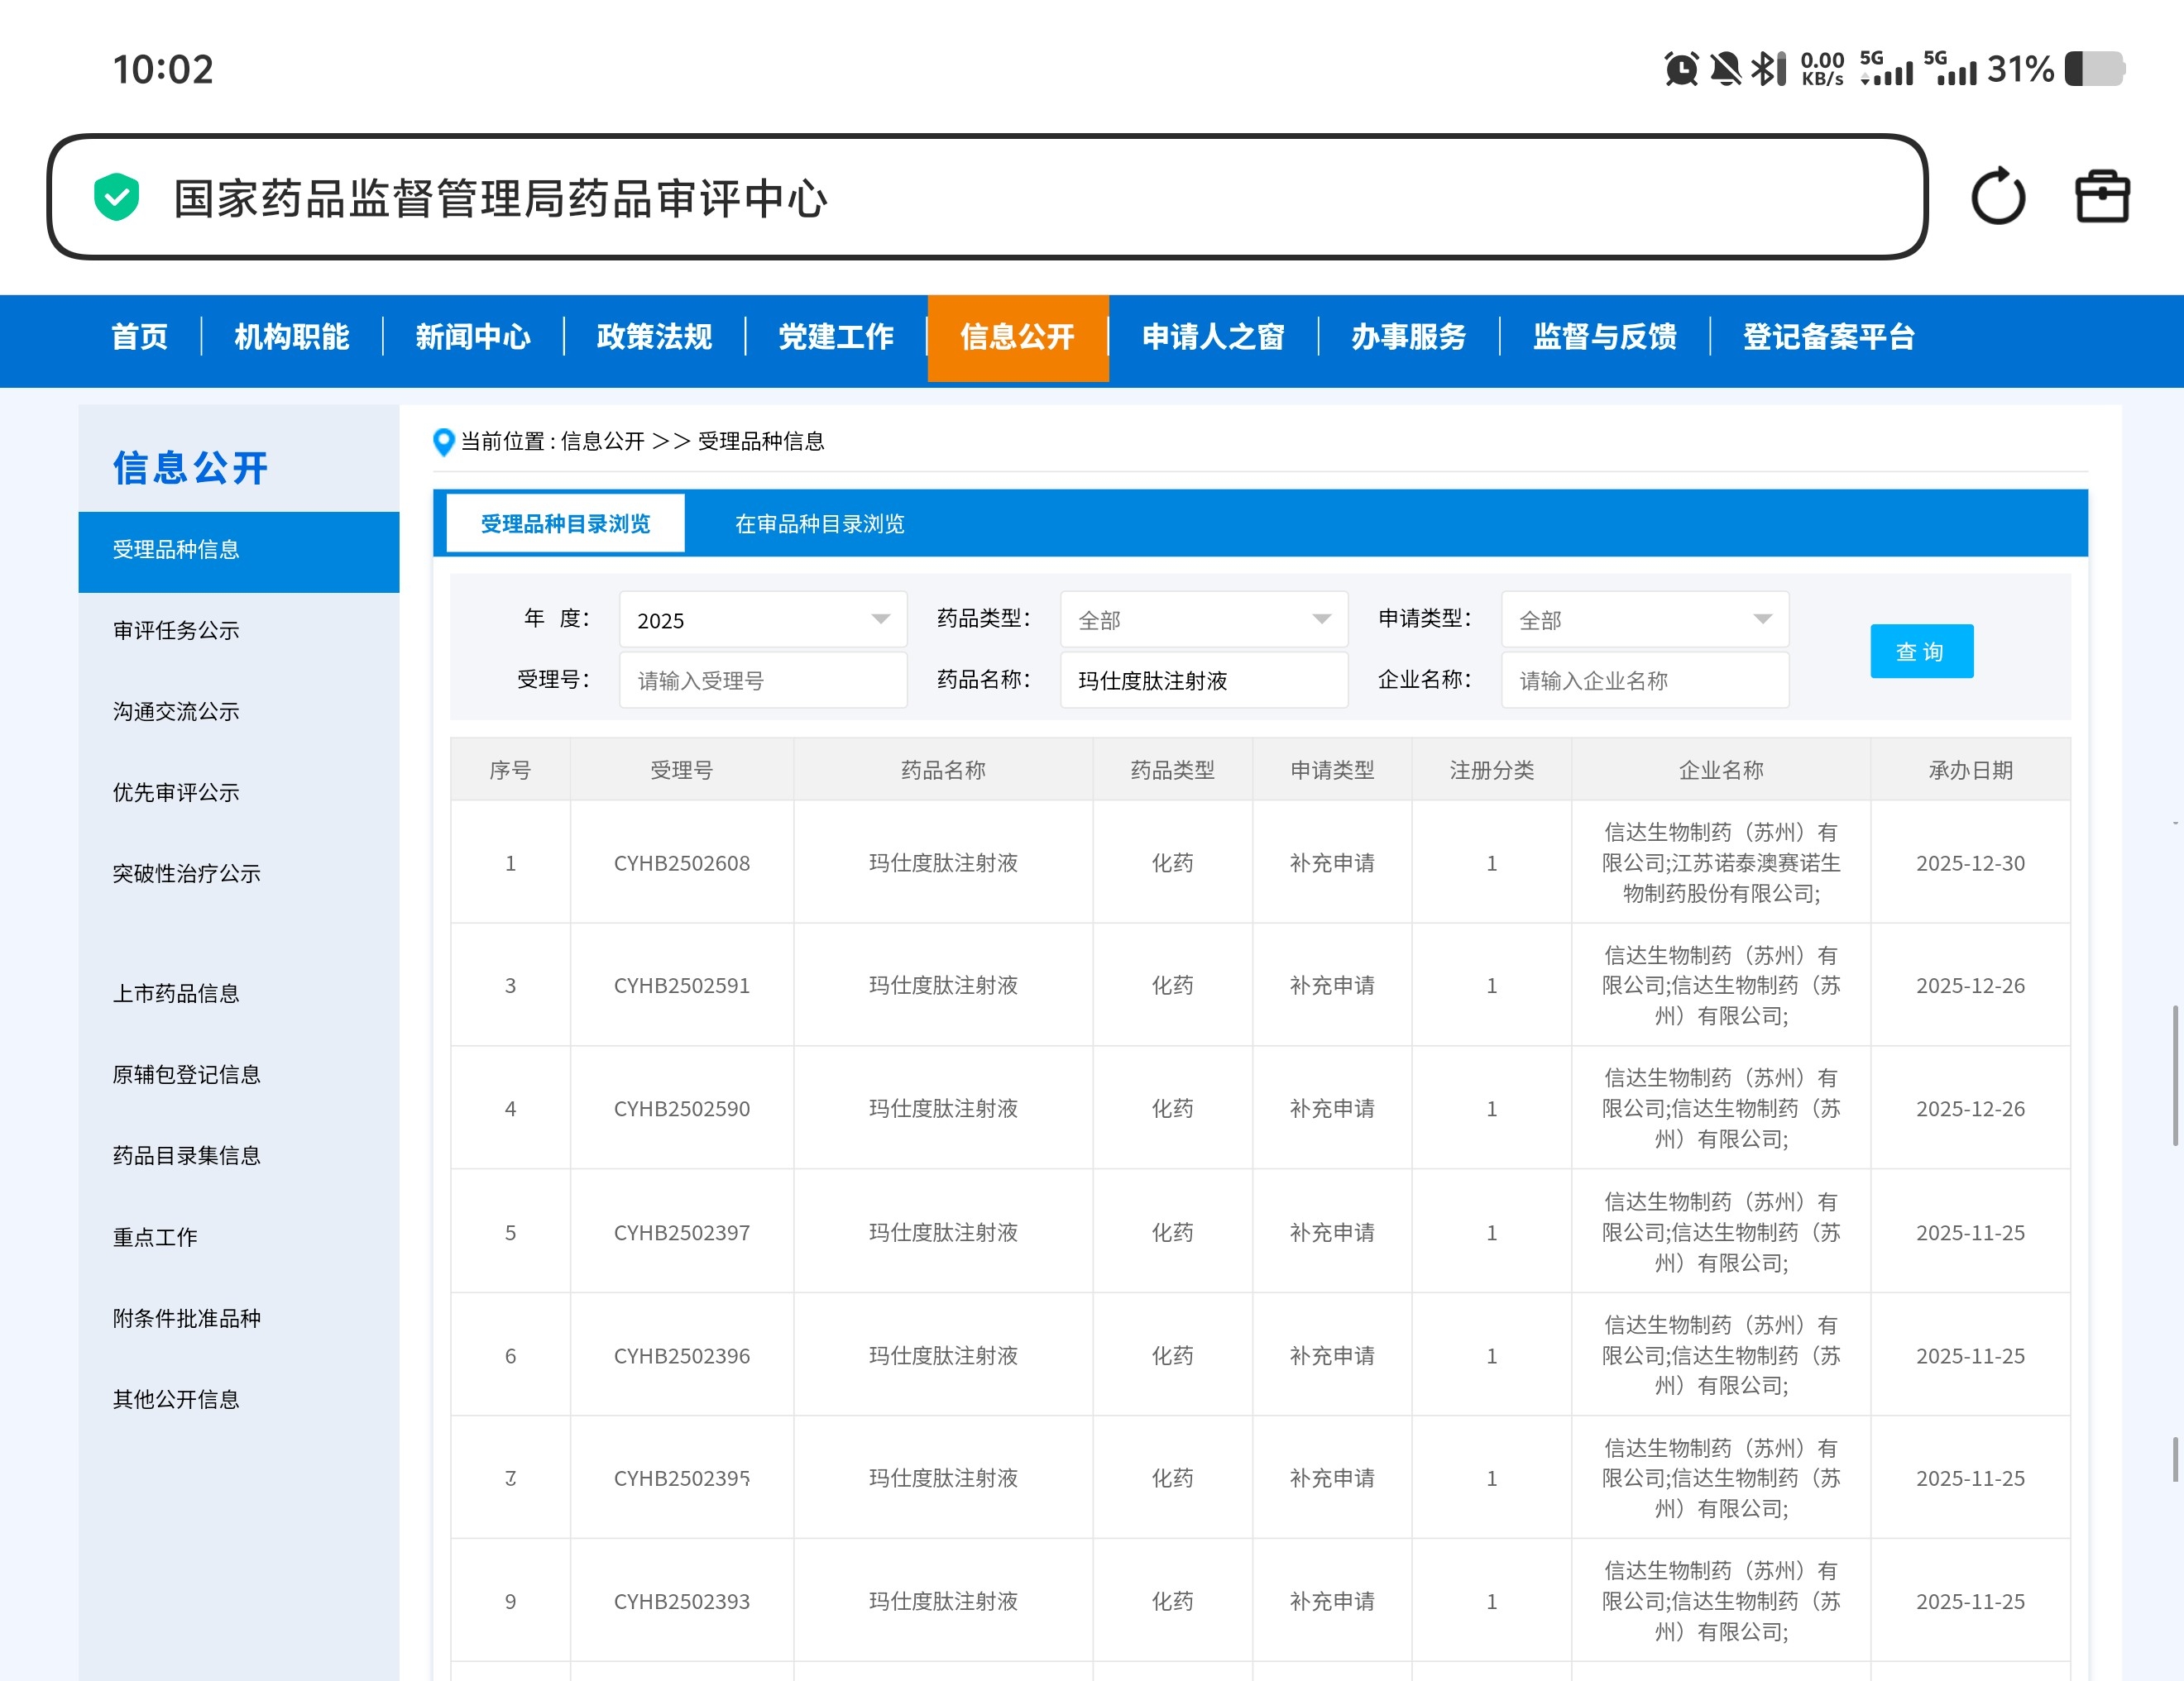Tap the green security shield icon
Viewport: 2184px width, 1681px height.
116,197
